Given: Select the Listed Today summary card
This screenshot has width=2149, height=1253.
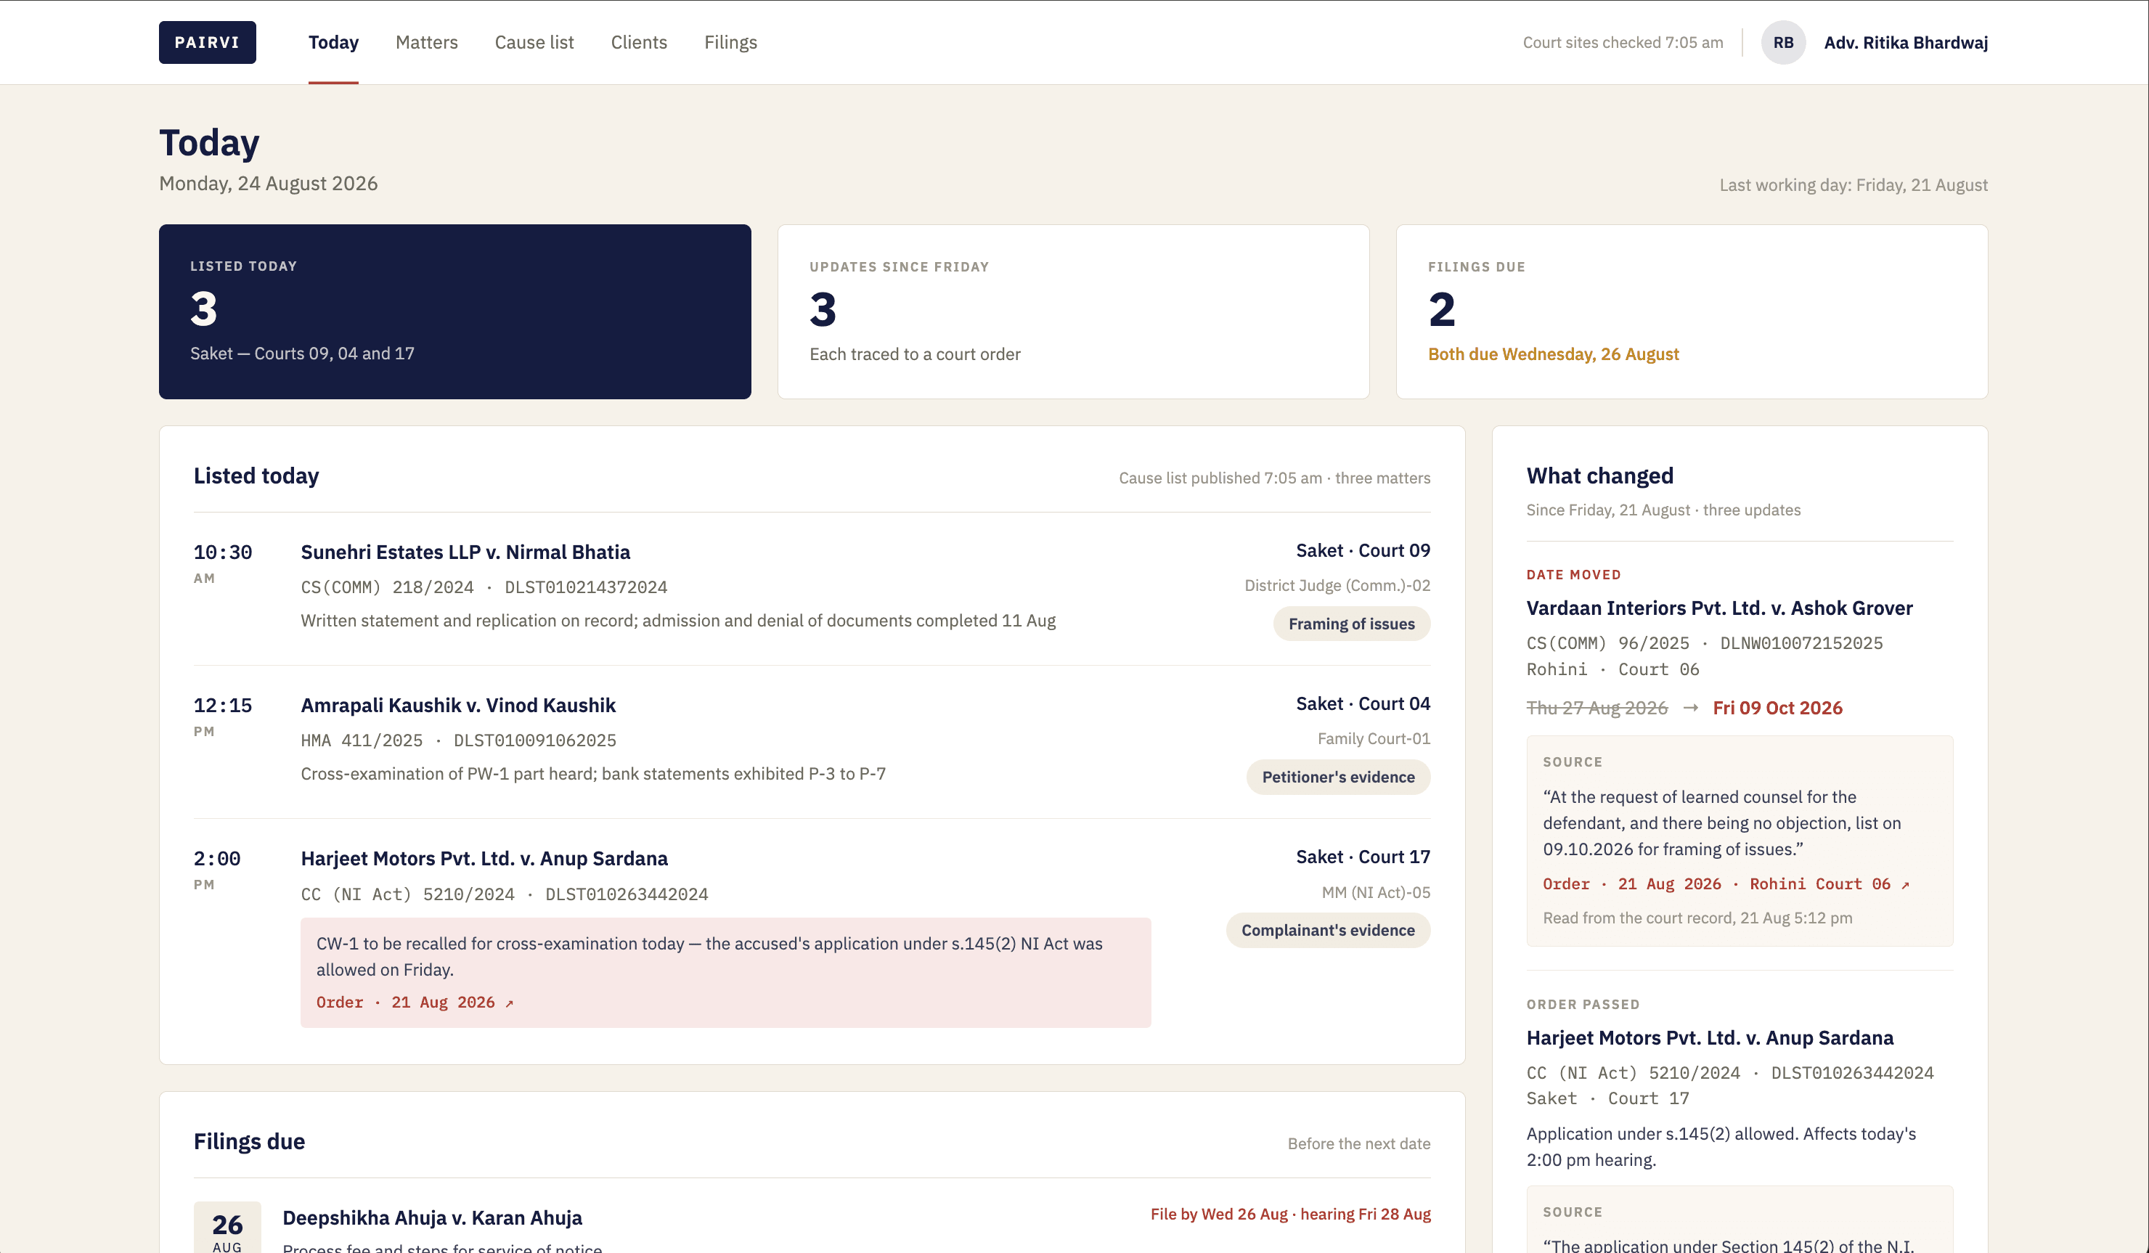Looking at the screenshot, I should pos(454,311).
